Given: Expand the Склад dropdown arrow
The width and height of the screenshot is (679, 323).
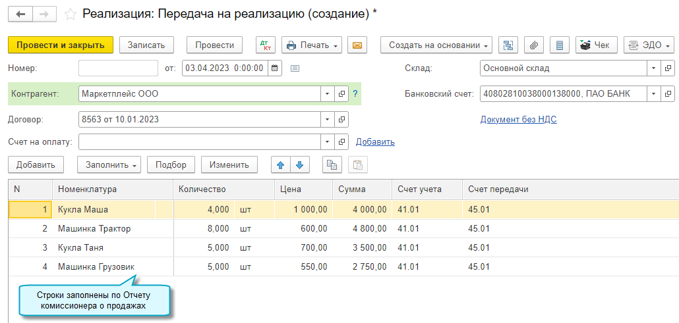Looking at the screenshot, I should (653, 68).
